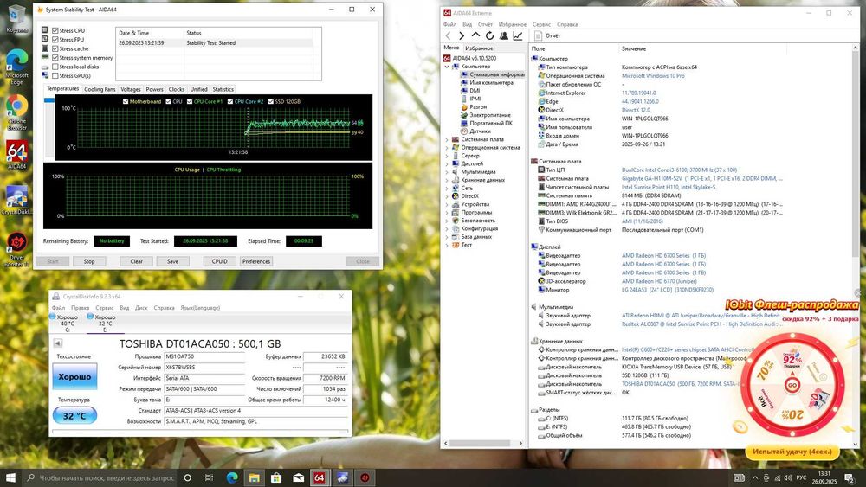Uncheck Stress FPU checkbox

pos(55,40)
